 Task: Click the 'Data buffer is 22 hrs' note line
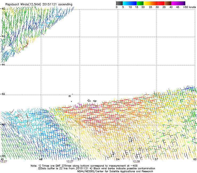coord(96,168)
